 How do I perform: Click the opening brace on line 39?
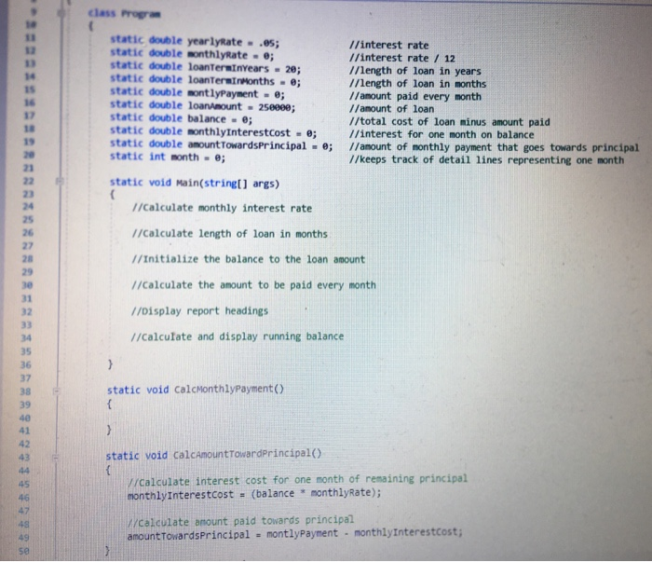click(109, 404)
